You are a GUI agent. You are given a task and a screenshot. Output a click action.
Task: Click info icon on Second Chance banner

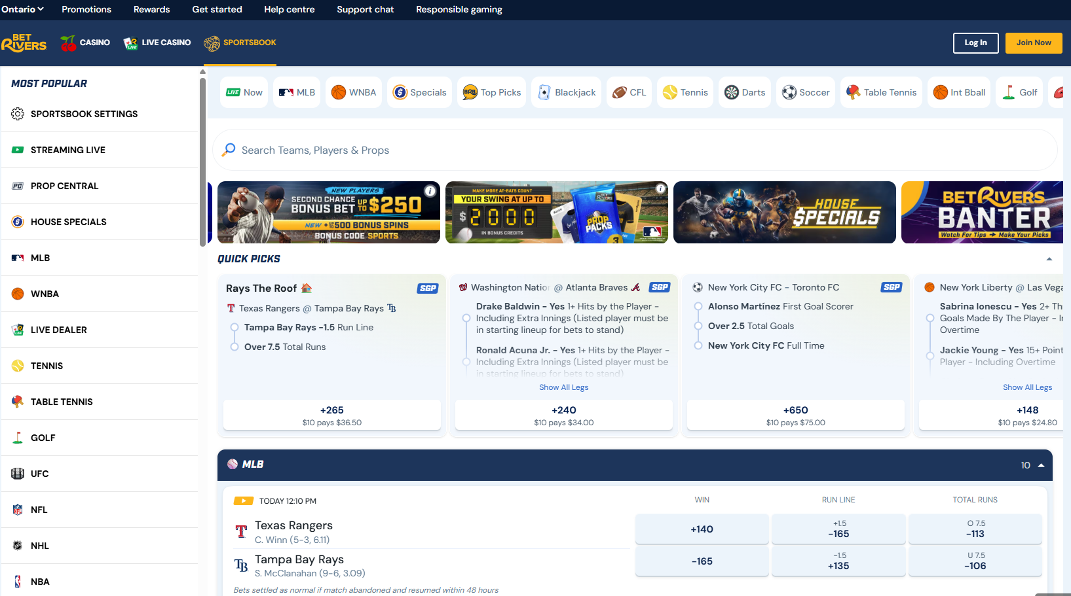pyautogui.click(x=430, y=191)
